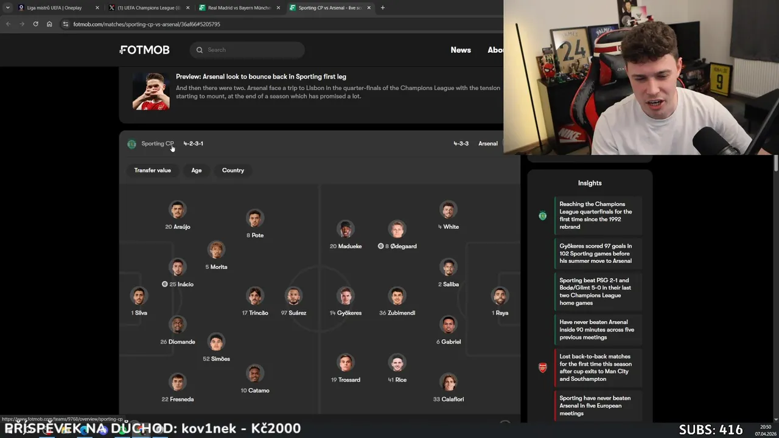Click goalkeeper Silva's avatar
Image resolution: width=779 pixels, height=438 pixels.
139,296
